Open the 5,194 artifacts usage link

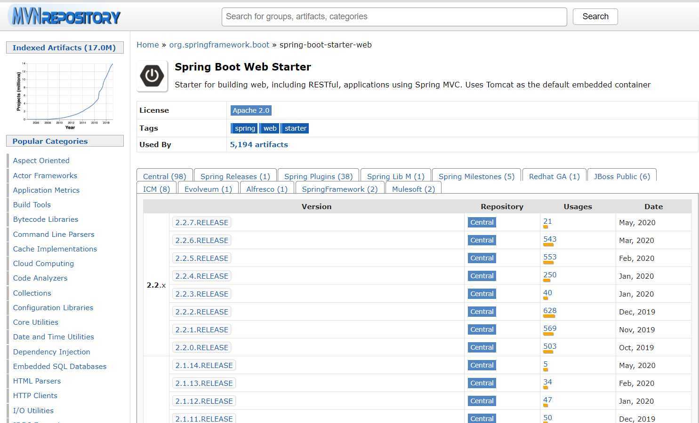pos(259,145)
